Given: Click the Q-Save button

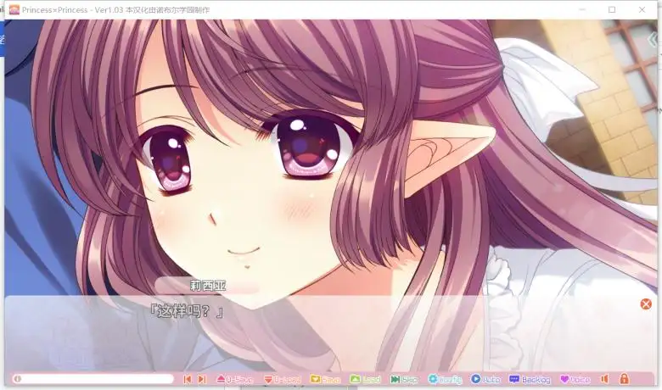Looking at the screenshot, I should [235, 379].
